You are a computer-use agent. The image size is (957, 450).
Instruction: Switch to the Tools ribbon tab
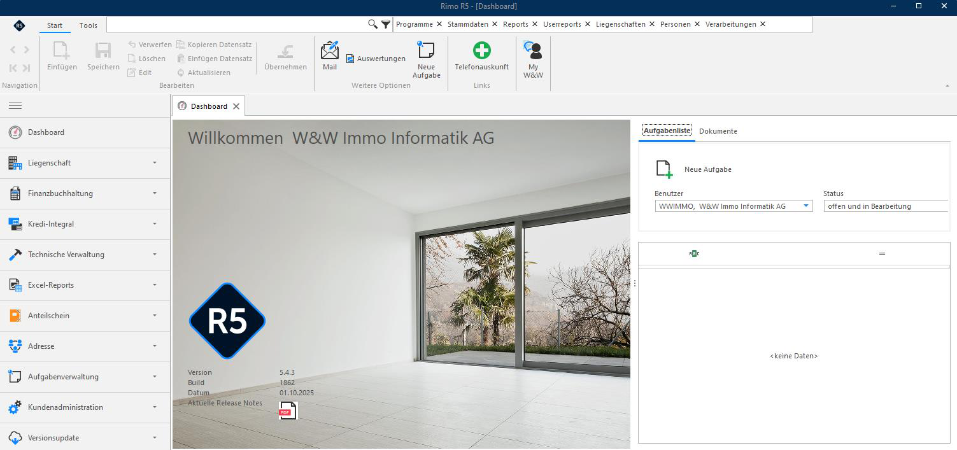(89, 25)
